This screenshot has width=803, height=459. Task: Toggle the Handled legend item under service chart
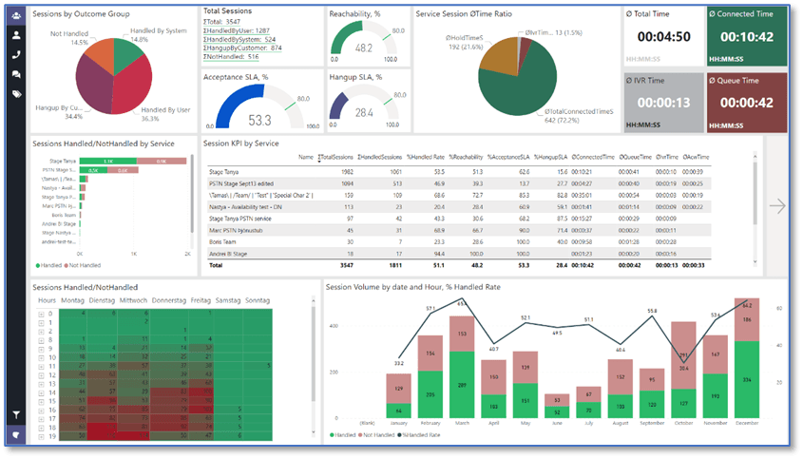48,266
